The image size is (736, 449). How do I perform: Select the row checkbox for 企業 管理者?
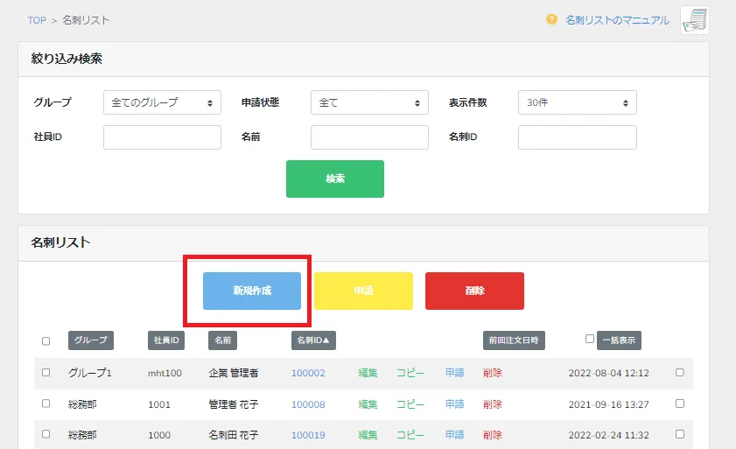click(46, 373)
